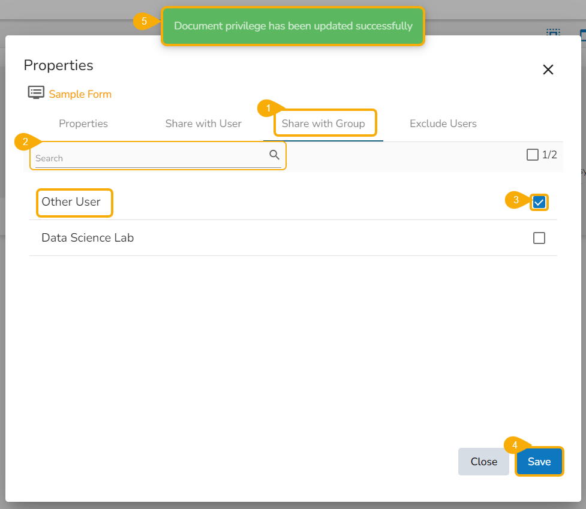
Task: Click the orange step 3 callout badge
Action: [x=516, y=200]
